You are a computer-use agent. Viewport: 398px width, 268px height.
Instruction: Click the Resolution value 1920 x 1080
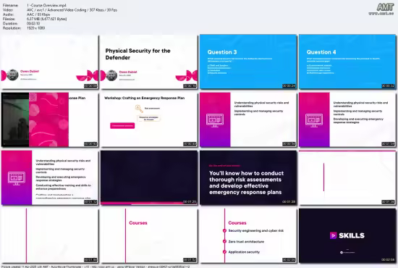(x=35, y=28)
